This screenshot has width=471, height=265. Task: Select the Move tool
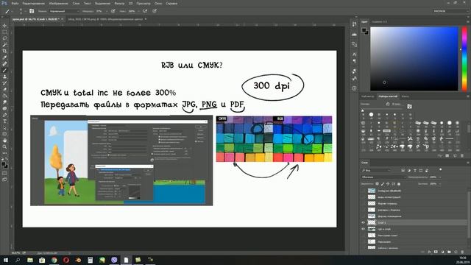pyautogui.click(x=4, y=26)
